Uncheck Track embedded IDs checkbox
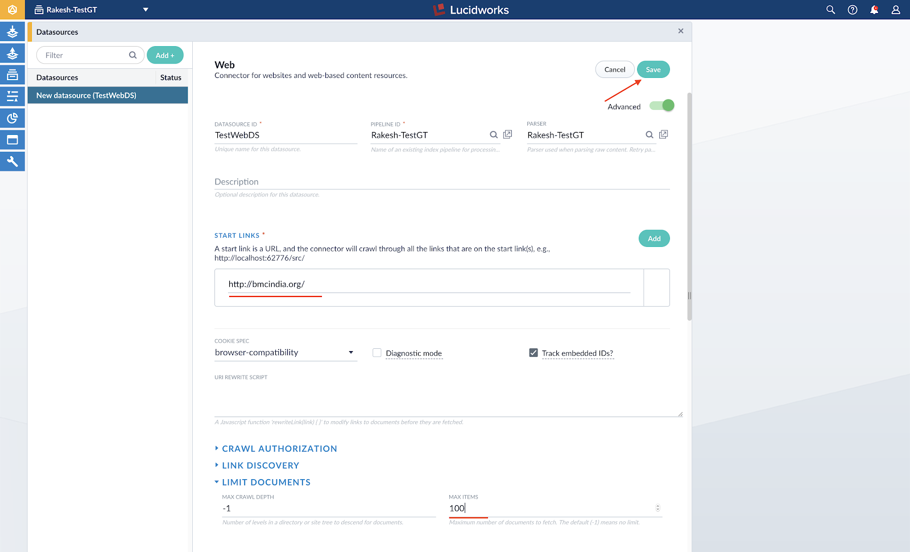Screen dimensions: 910x552 pos(533,353)
